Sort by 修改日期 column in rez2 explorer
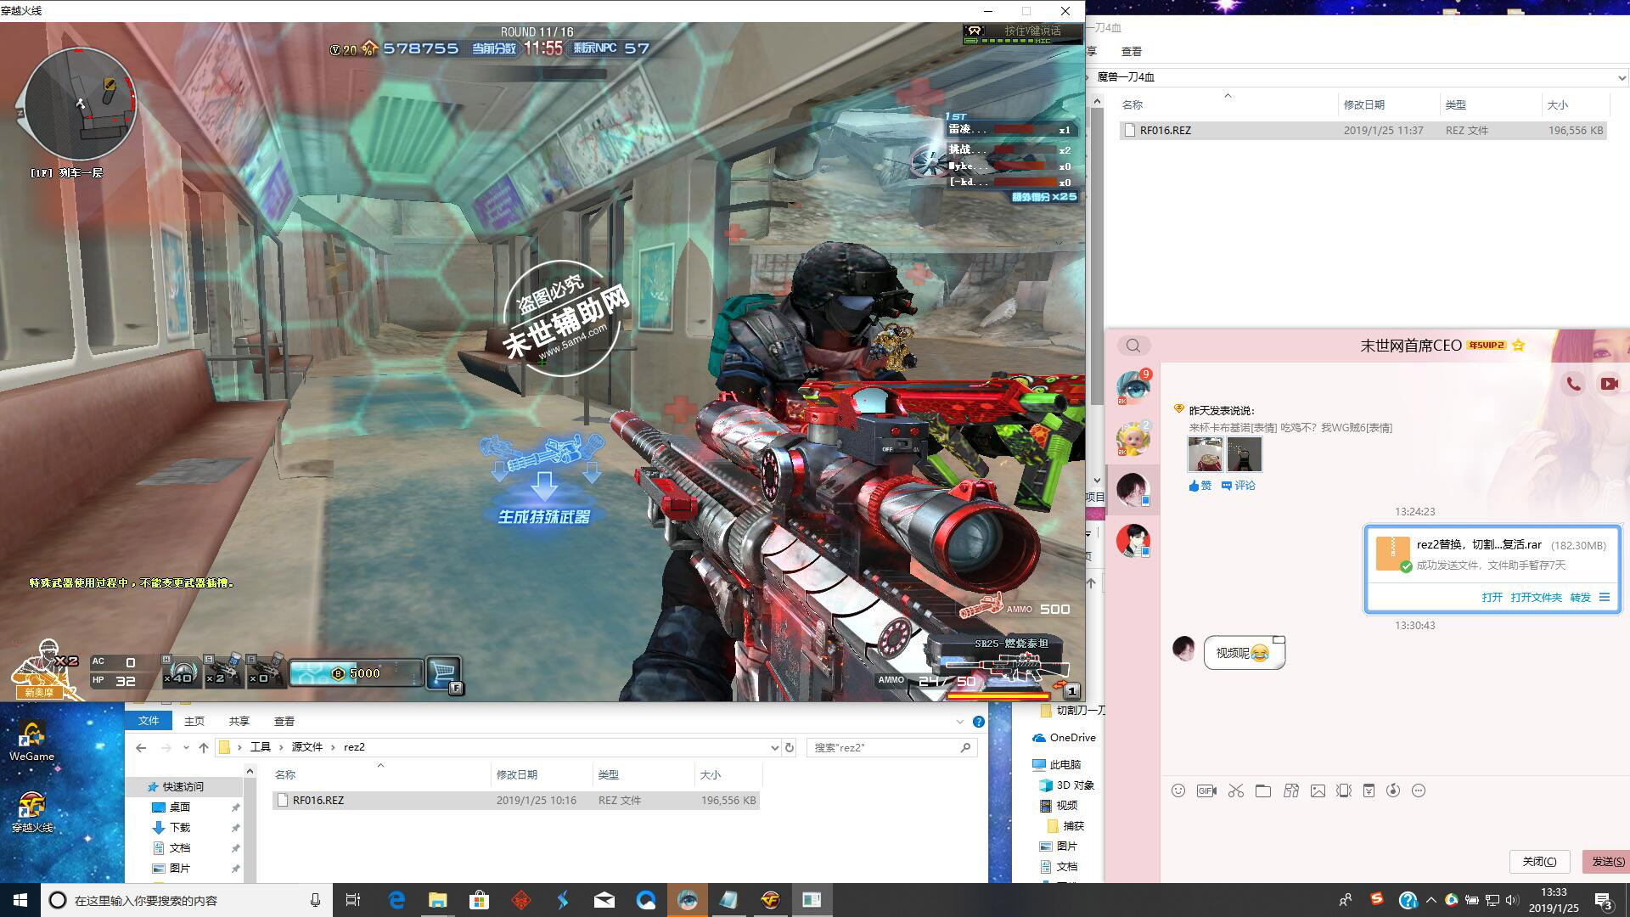The width and height of the screenshot is (1630, 917). click(x=541, y=774)
